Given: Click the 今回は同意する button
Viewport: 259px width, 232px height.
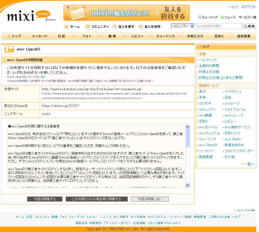Looking at the screenshot, I should (x=45, y=199).
